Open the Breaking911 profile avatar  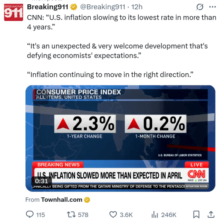point(14,12)
